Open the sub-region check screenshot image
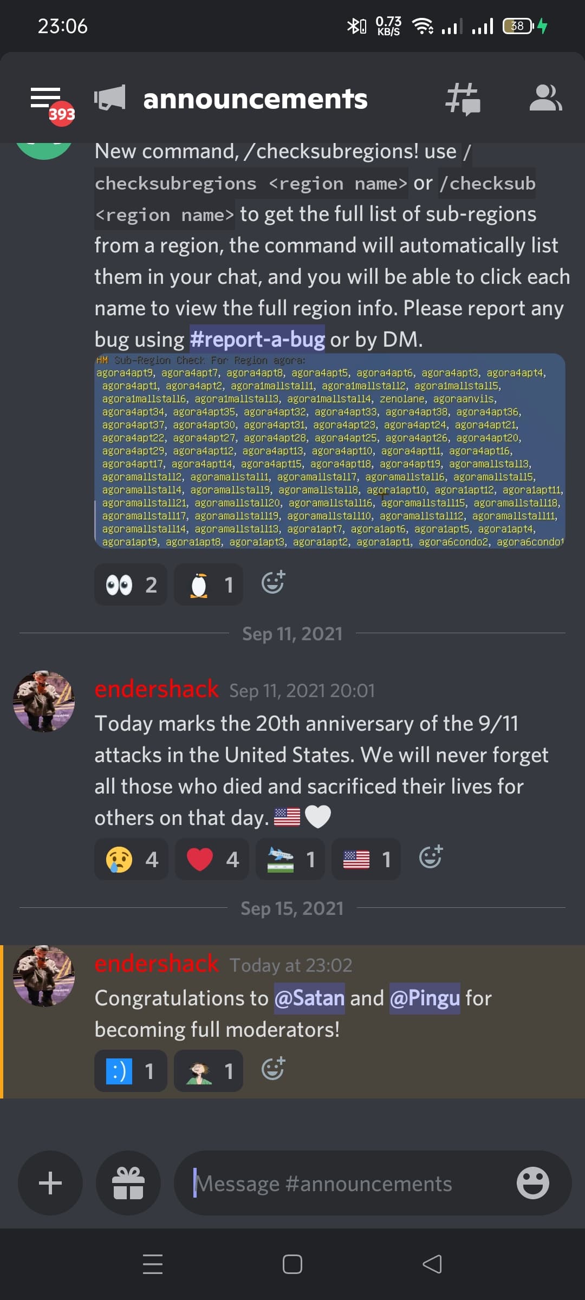The image size is (585, 1300). click(x=330, y=451)
